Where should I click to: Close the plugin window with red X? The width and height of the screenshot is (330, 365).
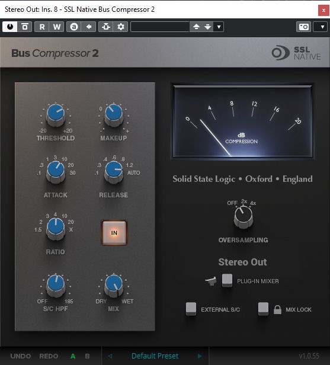point(323,10)
